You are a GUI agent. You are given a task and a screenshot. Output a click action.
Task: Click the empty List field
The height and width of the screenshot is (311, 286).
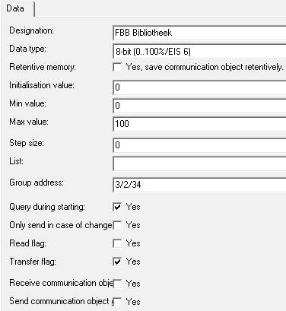(199, 163)
